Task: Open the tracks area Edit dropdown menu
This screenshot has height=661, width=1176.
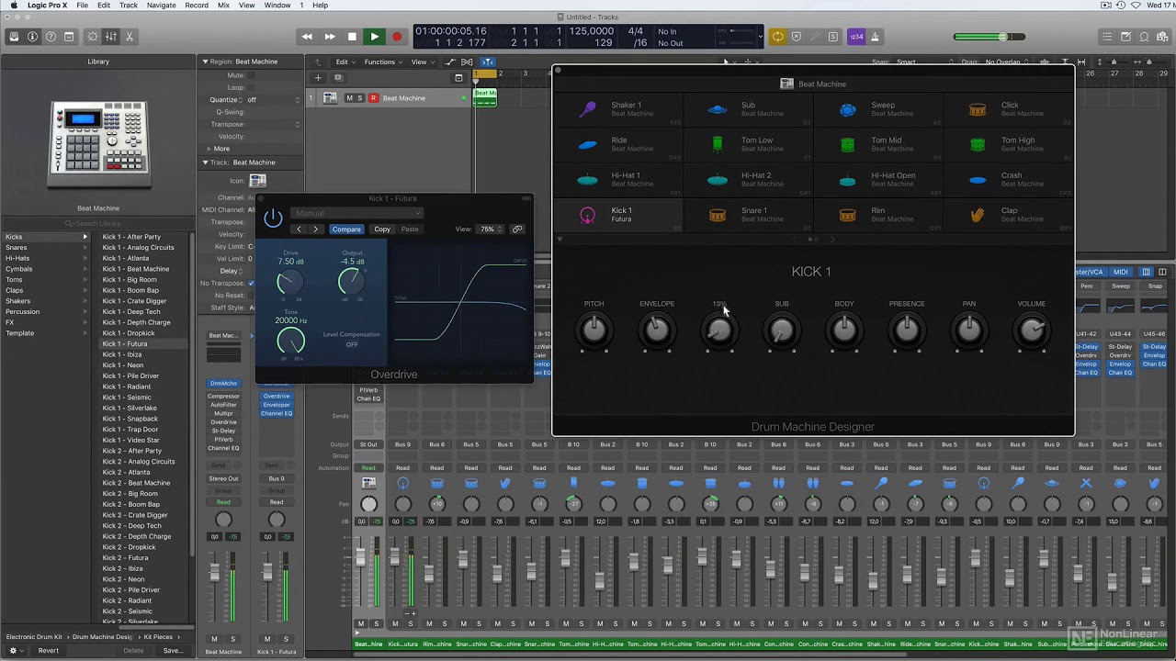Action: [345, 62]
